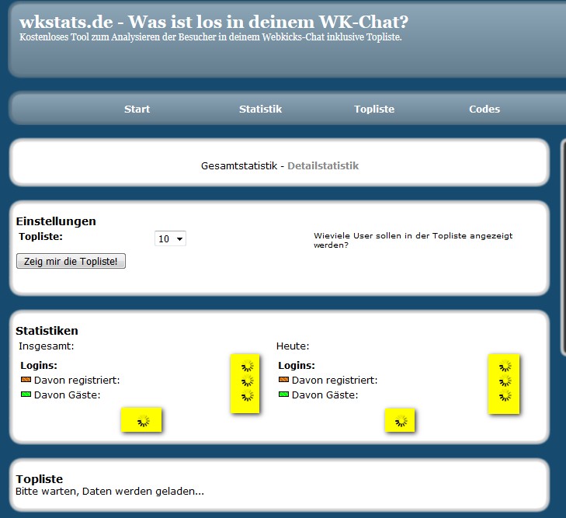Click the loading spinner for Logins under Heute
This screenshot has width=566, height=518.
click(x=505, y=367)
